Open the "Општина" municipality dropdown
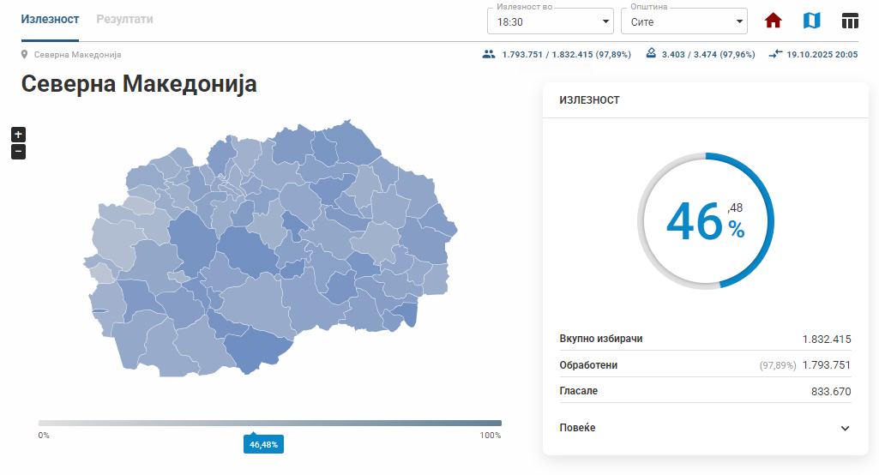879x475 pixels. [x=683, y=21]
